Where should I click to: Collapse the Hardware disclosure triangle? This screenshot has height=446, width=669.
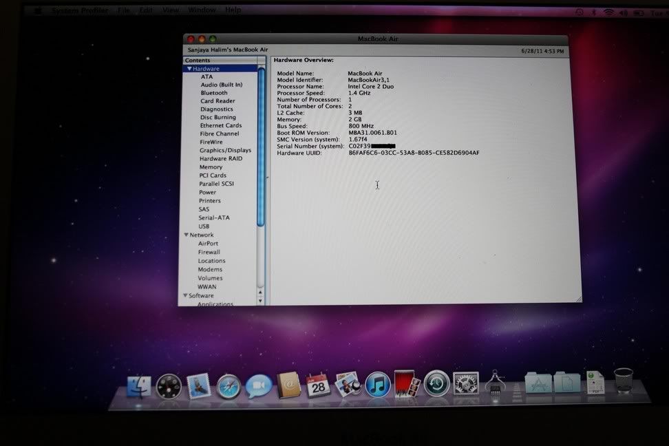click(189, 68)
